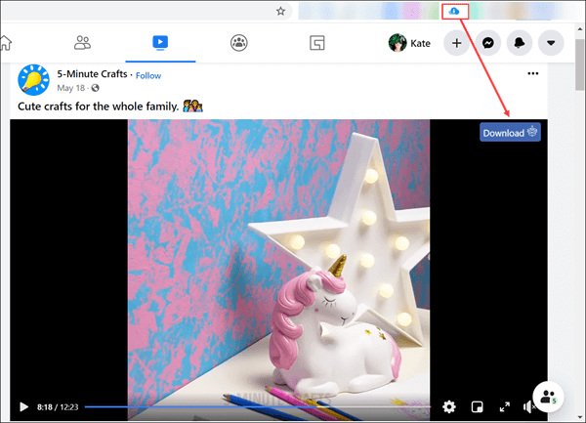Open the notifications bell

(520, 43)
